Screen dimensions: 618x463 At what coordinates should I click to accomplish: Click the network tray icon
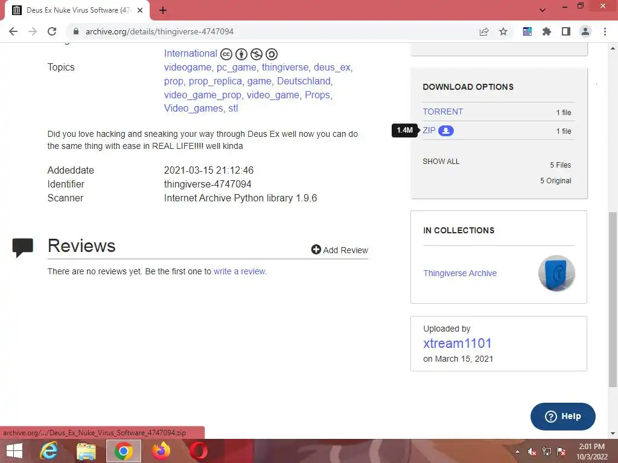coord(547,452)
